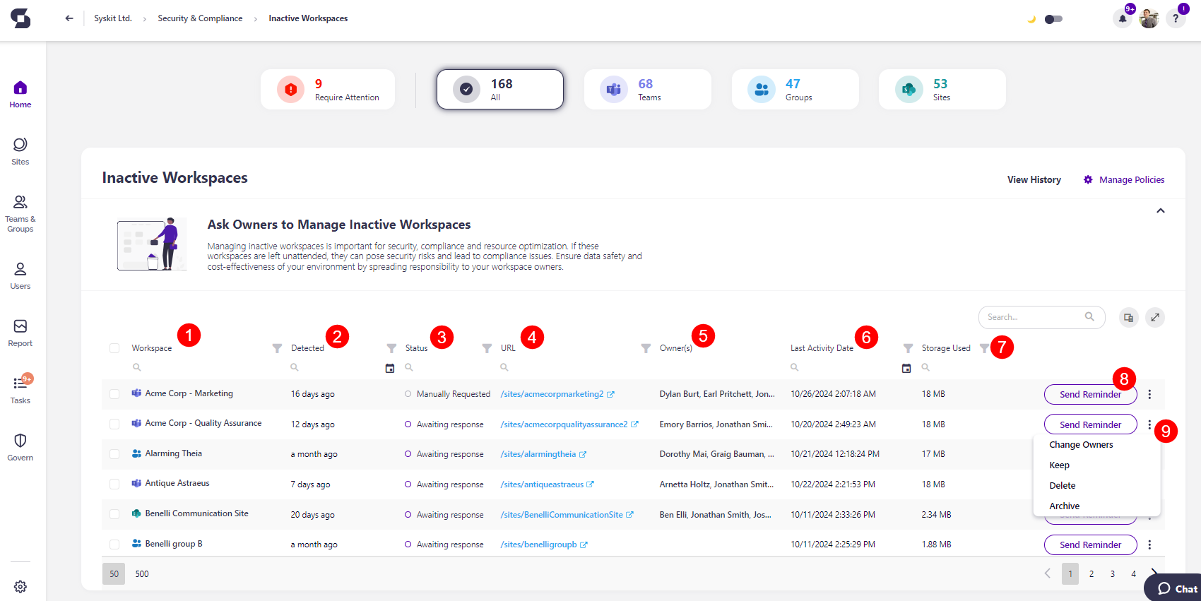Open the notifications bell icon
Image resolution: width=1201 pixels, height=601 pixels.
click(1122, 19)
